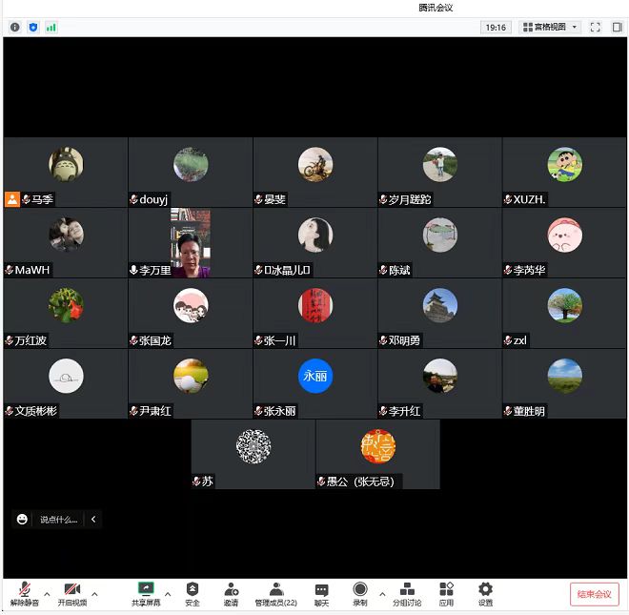Click the meeting info icon at top left
The width and height of the screenshot is (629, 615).
tap(15, 28)
